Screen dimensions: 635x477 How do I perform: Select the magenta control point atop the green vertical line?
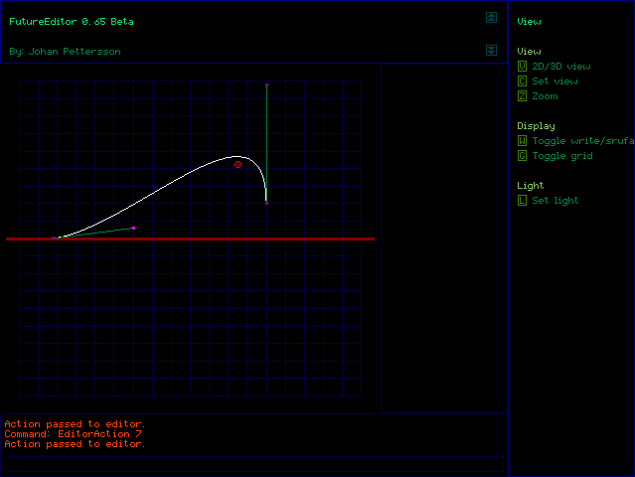[266, 84]
